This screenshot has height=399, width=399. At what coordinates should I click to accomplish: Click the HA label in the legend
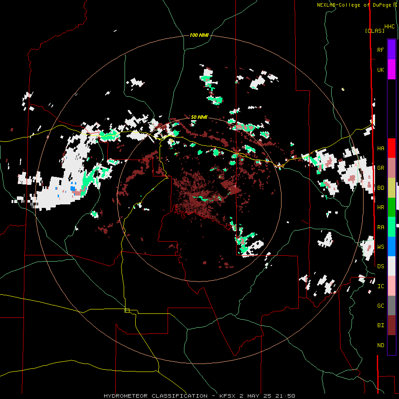click(380, 148)
